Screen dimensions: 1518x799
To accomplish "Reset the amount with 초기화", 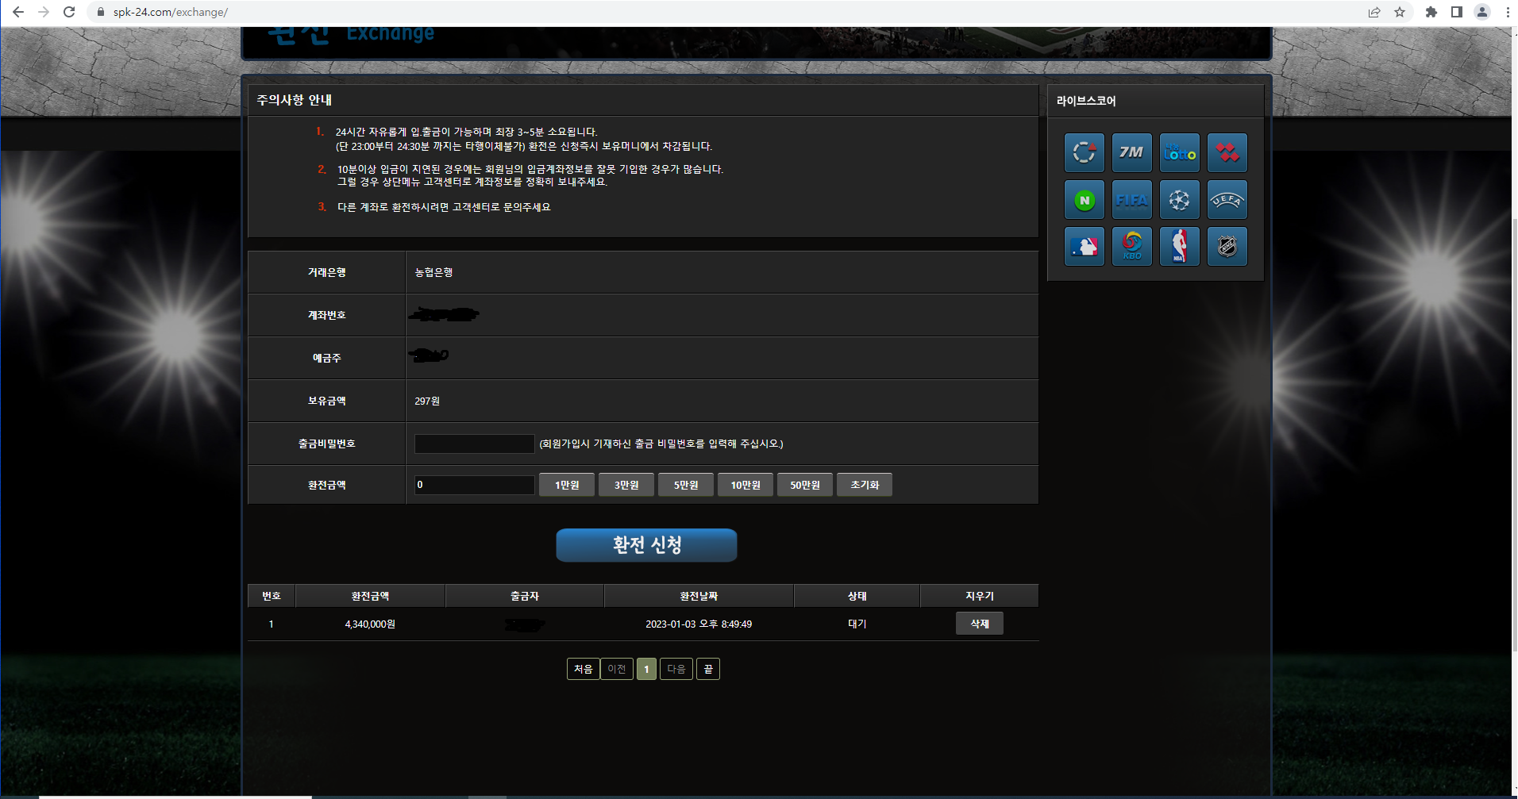I will point(864,485).
